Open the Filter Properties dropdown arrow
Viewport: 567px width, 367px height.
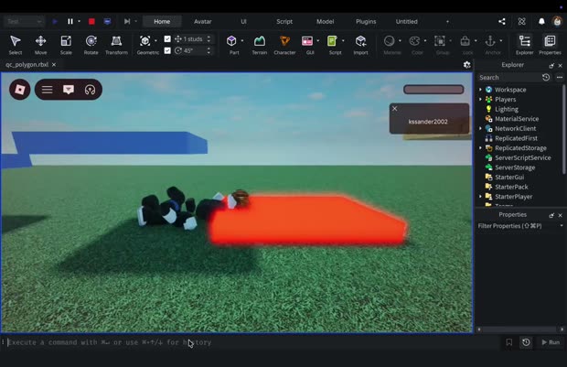pos(562,225)
